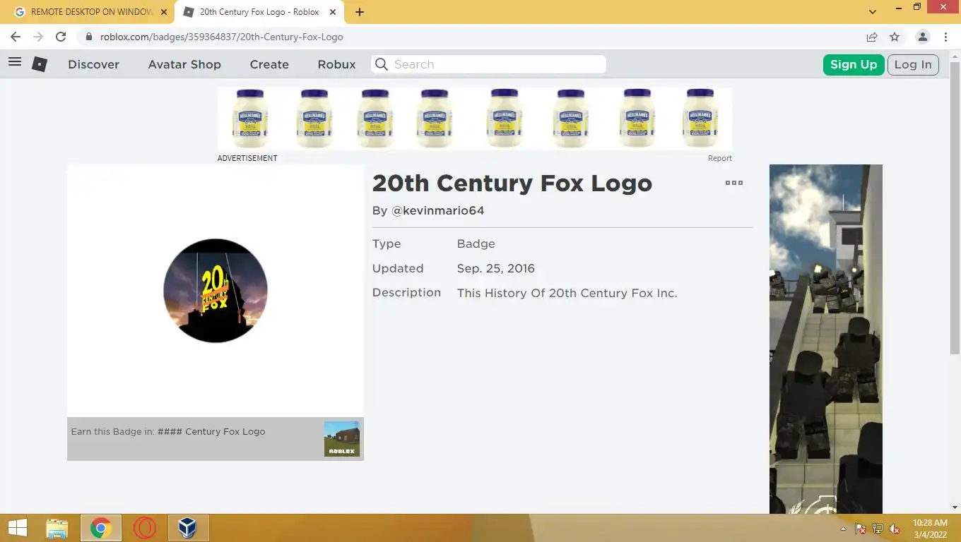961x542 pixels.
Task: Bookmark this page with the star icon
Action: [895, 37]
